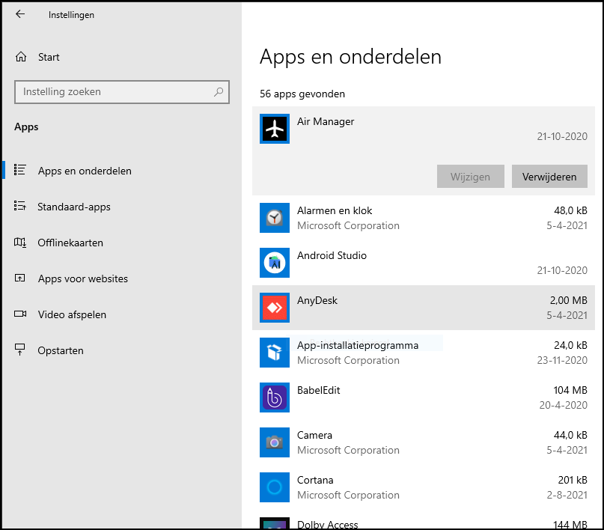Click the Verwijderen button for Air Manager
This screenshot has width=604, height=530.
[x=549, y=177]
